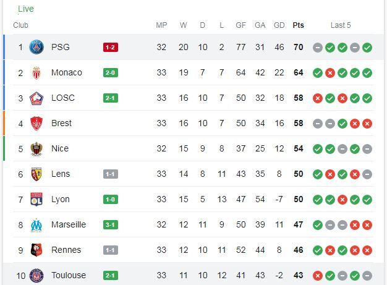Open the Toulouse team name link
387x285 pixels.
pyautogui.click(x=69, y=275)
